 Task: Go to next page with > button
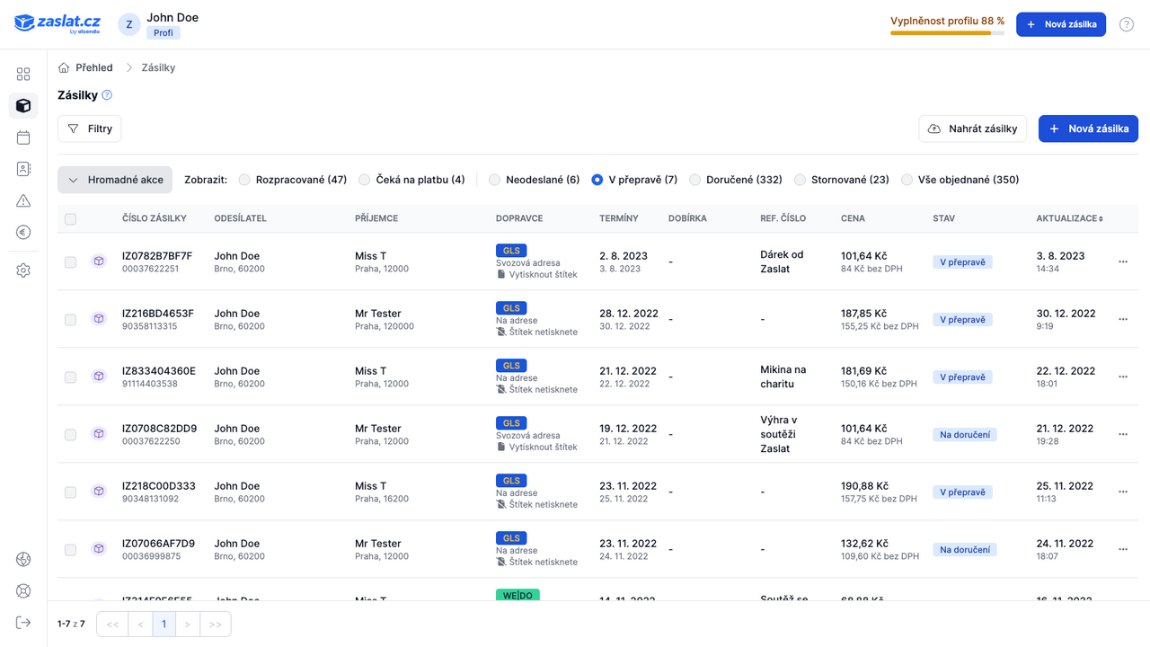pyautogui.click(x=187, y=624)
